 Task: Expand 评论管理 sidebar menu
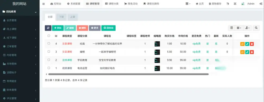pos(20,98)
